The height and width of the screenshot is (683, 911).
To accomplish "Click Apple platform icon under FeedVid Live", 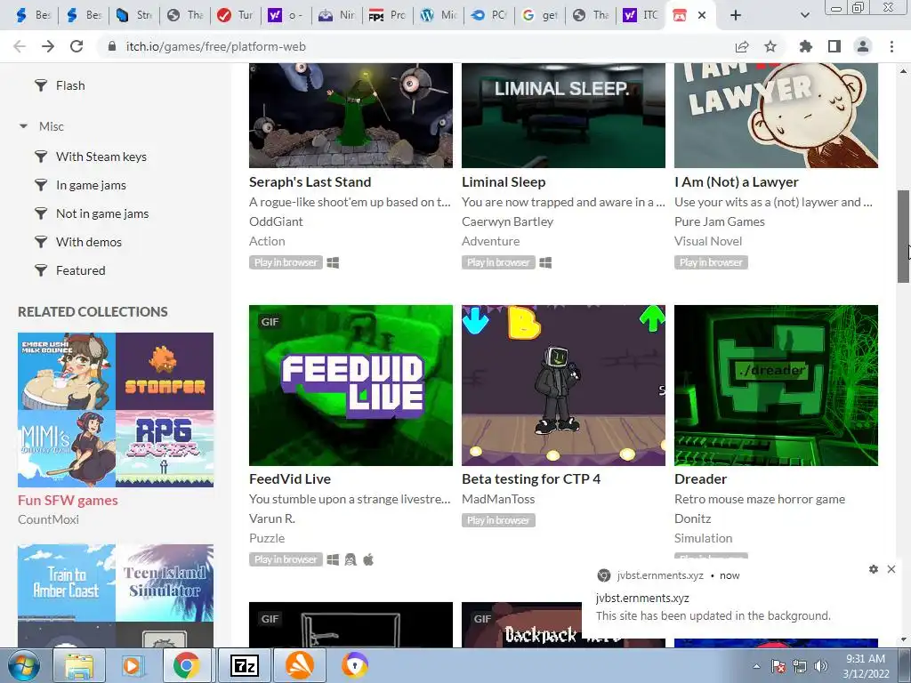I will tap(368, 560).
